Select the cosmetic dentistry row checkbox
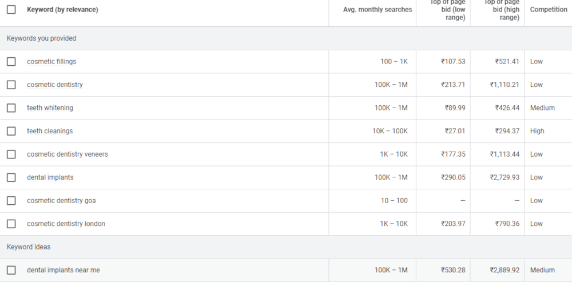 (x=11, y=85)
